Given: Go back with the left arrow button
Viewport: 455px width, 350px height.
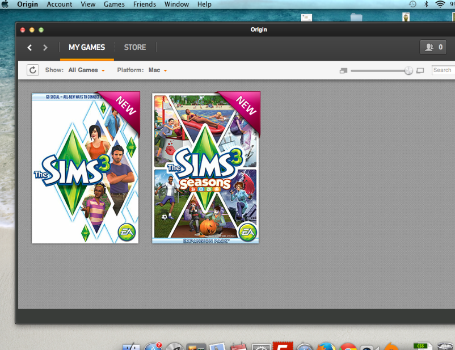Looking at the screenshot, I should [30, 47].
